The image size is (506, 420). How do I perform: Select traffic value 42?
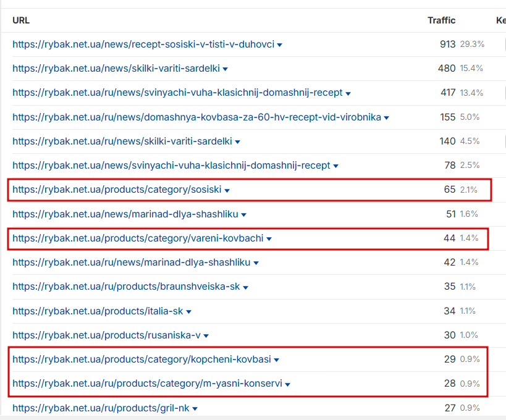[x=450, y=262]
